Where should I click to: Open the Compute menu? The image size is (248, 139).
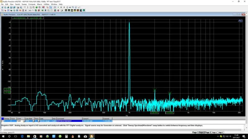point(32,4)
